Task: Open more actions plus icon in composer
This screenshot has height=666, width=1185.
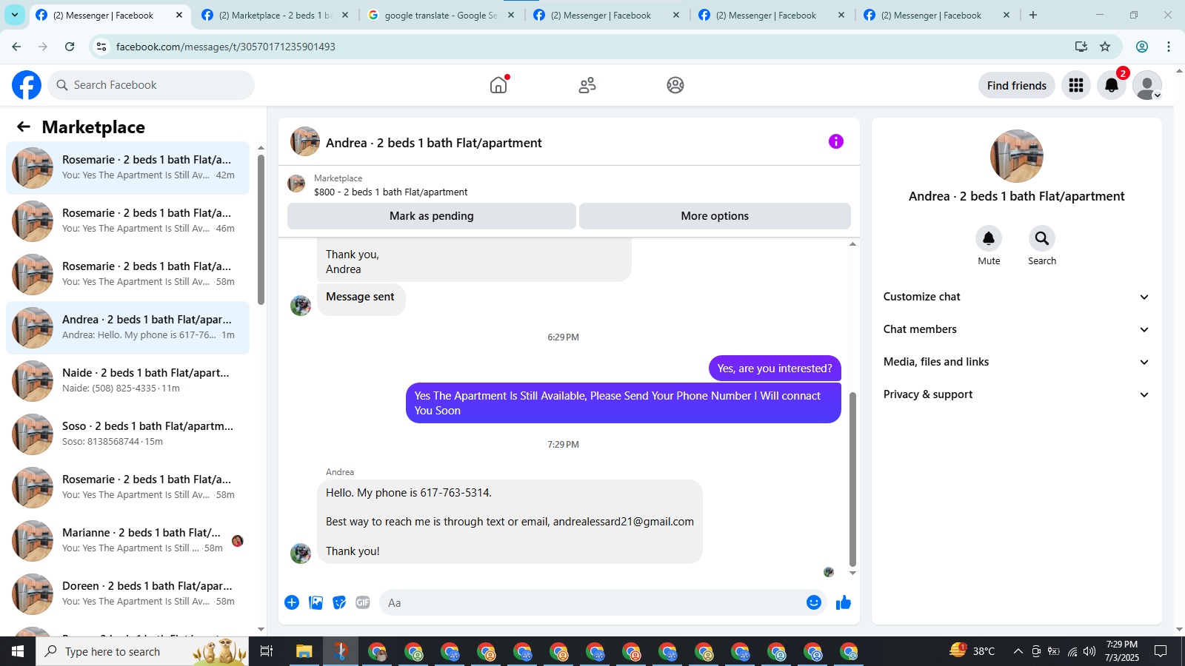Action: click(x=292, y=602)
